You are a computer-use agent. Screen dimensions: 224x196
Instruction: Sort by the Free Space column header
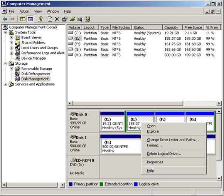pyautogui.click(x=193, y=27)
